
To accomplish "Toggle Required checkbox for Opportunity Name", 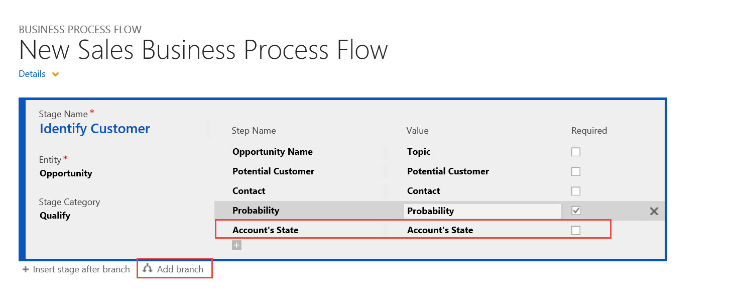I will 576,152.
